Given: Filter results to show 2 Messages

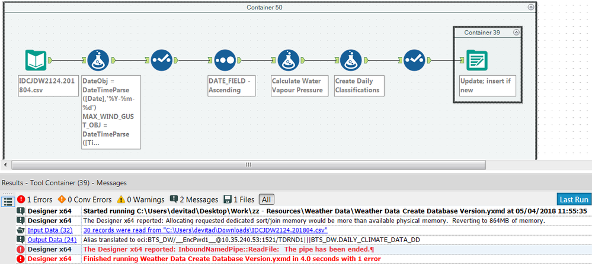Looking at the screenshot, I should tap(194, 199).
